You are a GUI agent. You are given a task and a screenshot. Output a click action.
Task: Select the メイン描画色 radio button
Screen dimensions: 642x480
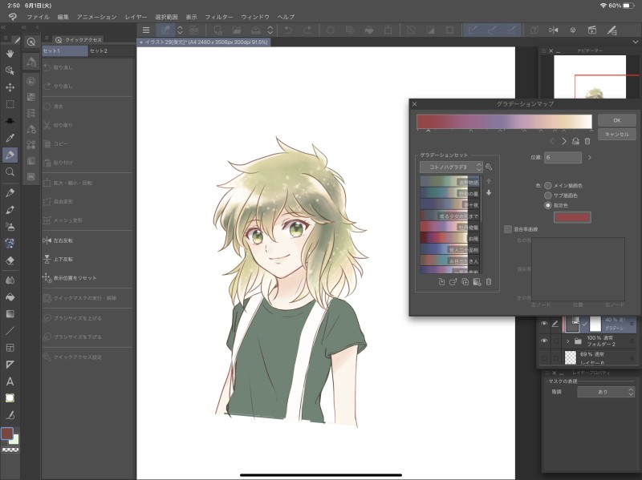point(548,185)
